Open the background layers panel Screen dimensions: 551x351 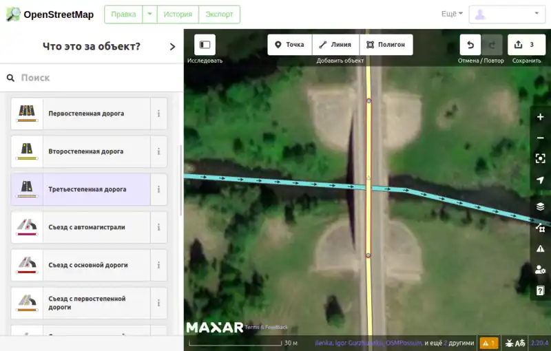[x=540, y=206]
